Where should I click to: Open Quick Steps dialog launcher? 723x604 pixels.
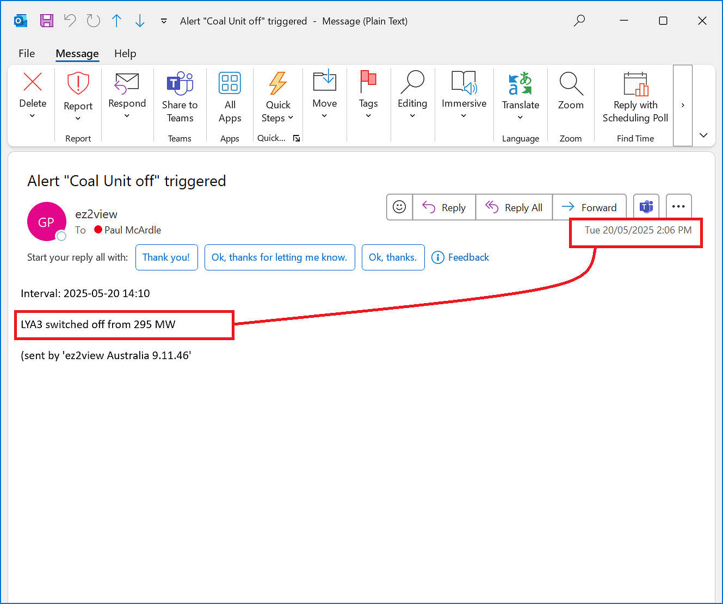point(296,138)
